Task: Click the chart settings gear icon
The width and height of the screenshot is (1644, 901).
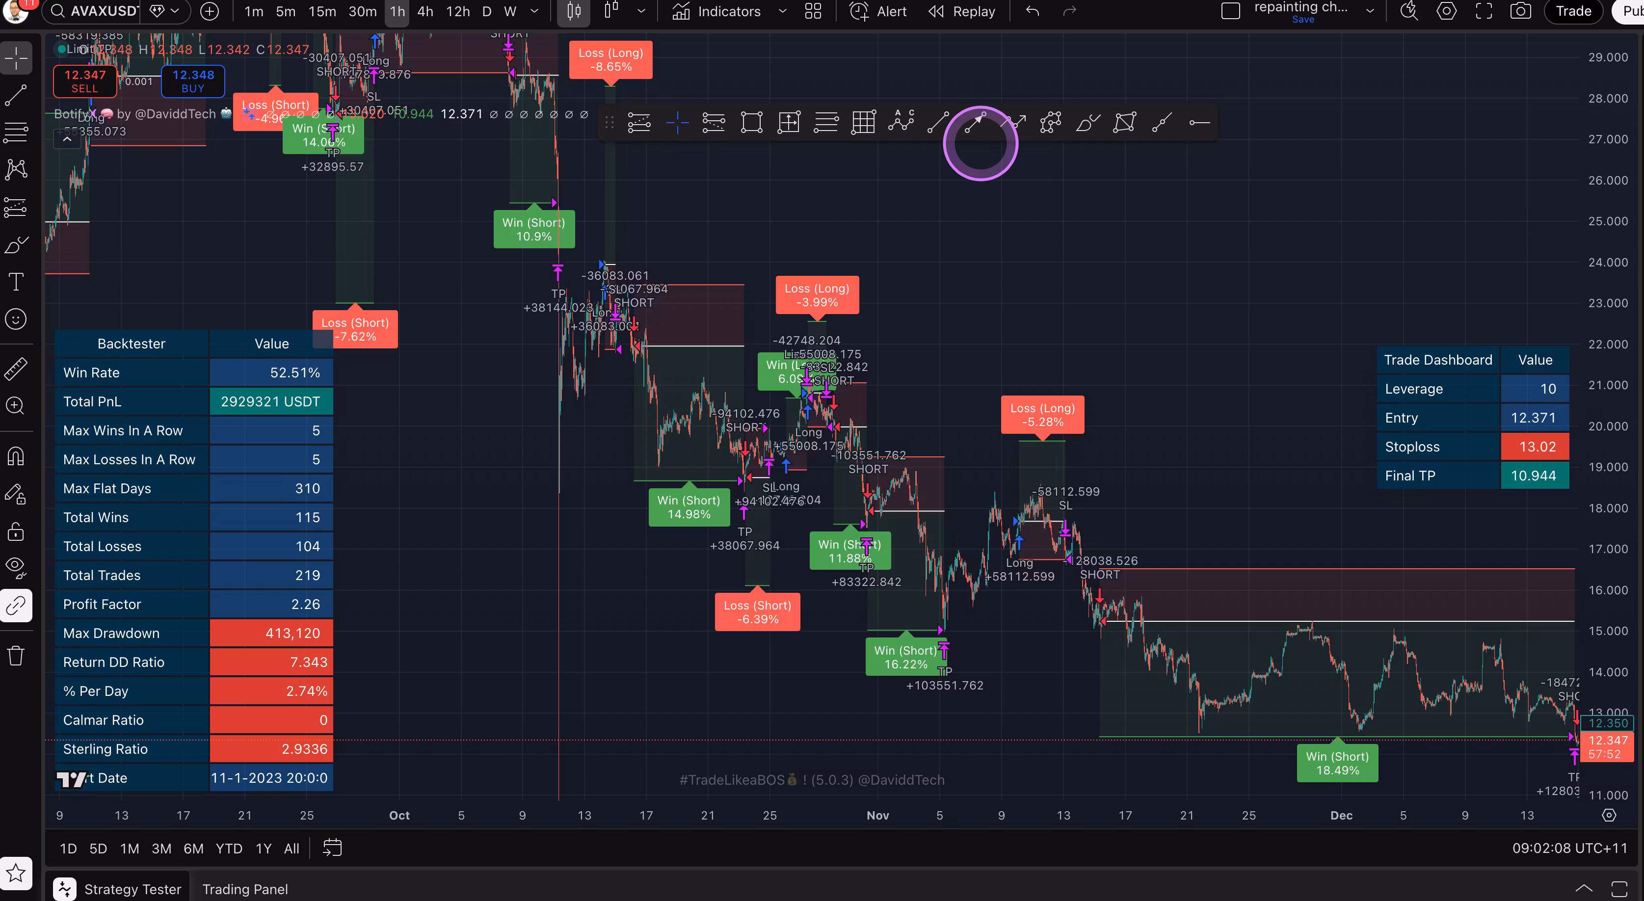Action: tap(1446, 11)
